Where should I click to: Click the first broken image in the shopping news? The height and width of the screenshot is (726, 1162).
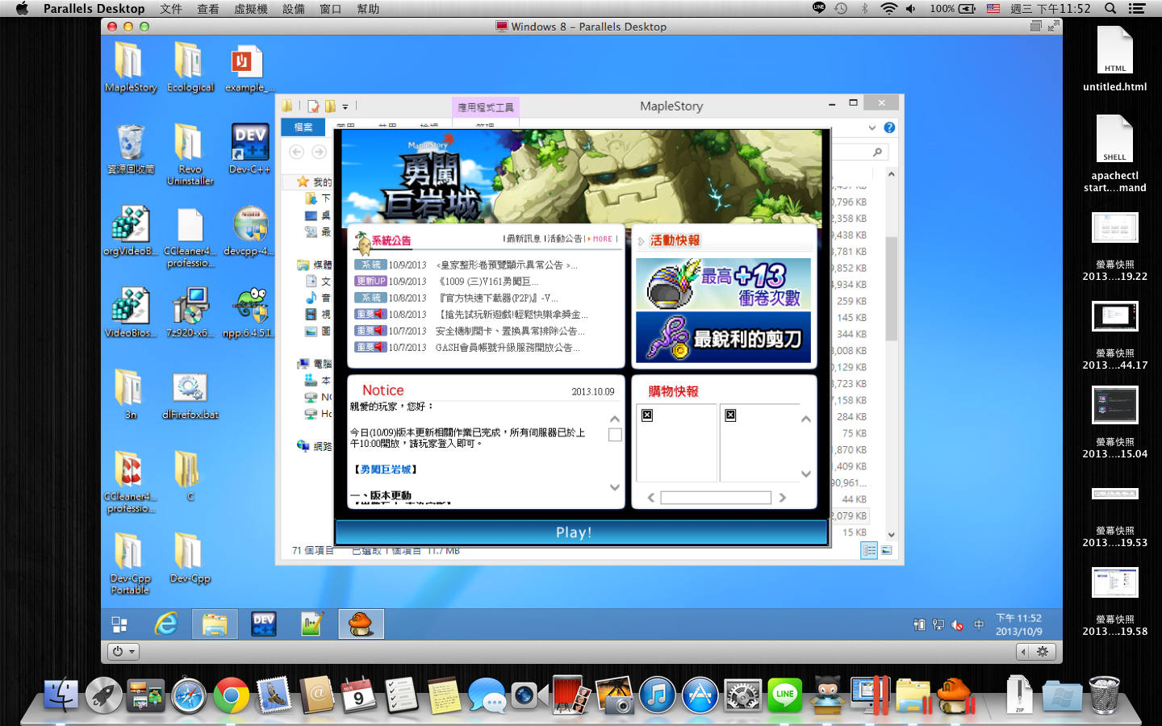pyautogui.click(x=647, y=415)
